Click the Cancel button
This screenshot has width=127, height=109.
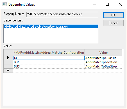113,23
